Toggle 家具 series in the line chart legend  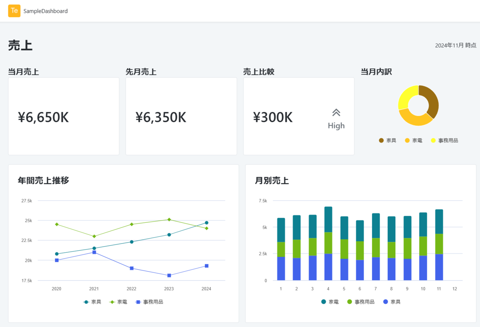click(92, 302)
